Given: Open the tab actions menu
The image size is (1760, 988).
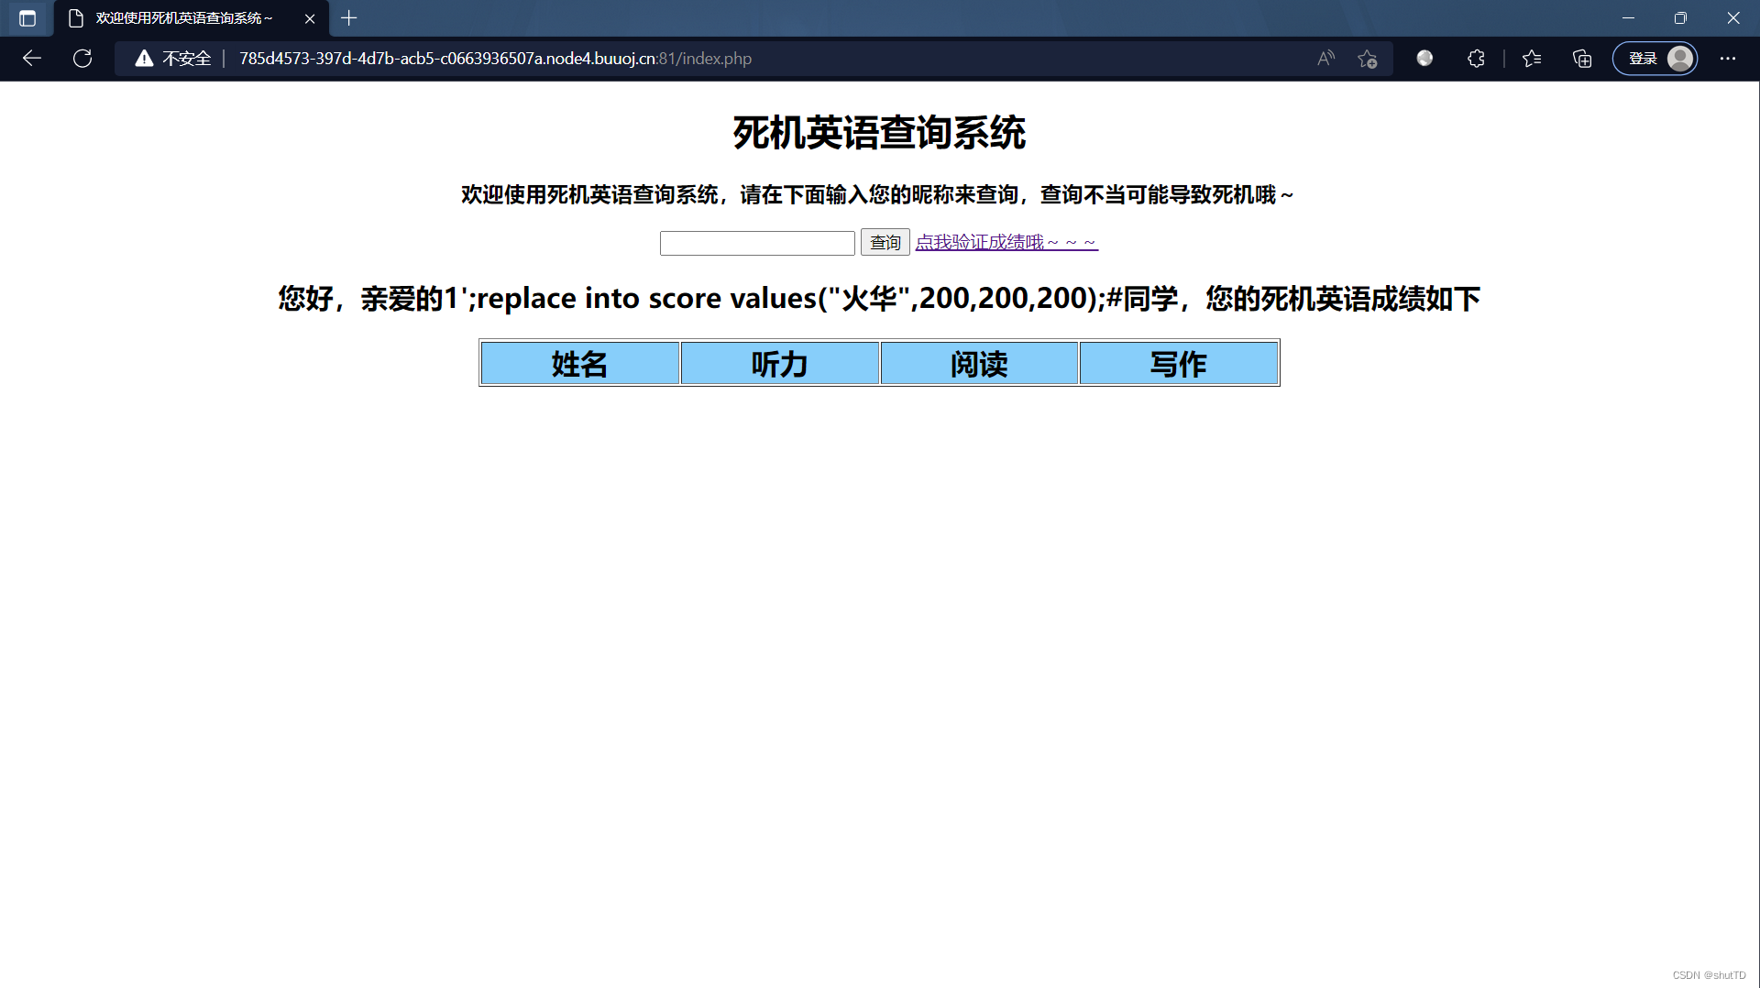Looking at the screenshot, I should 27,18.
